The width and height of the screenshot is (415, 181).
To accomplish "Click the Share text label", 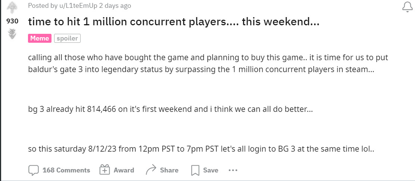I will coord(169,170).
